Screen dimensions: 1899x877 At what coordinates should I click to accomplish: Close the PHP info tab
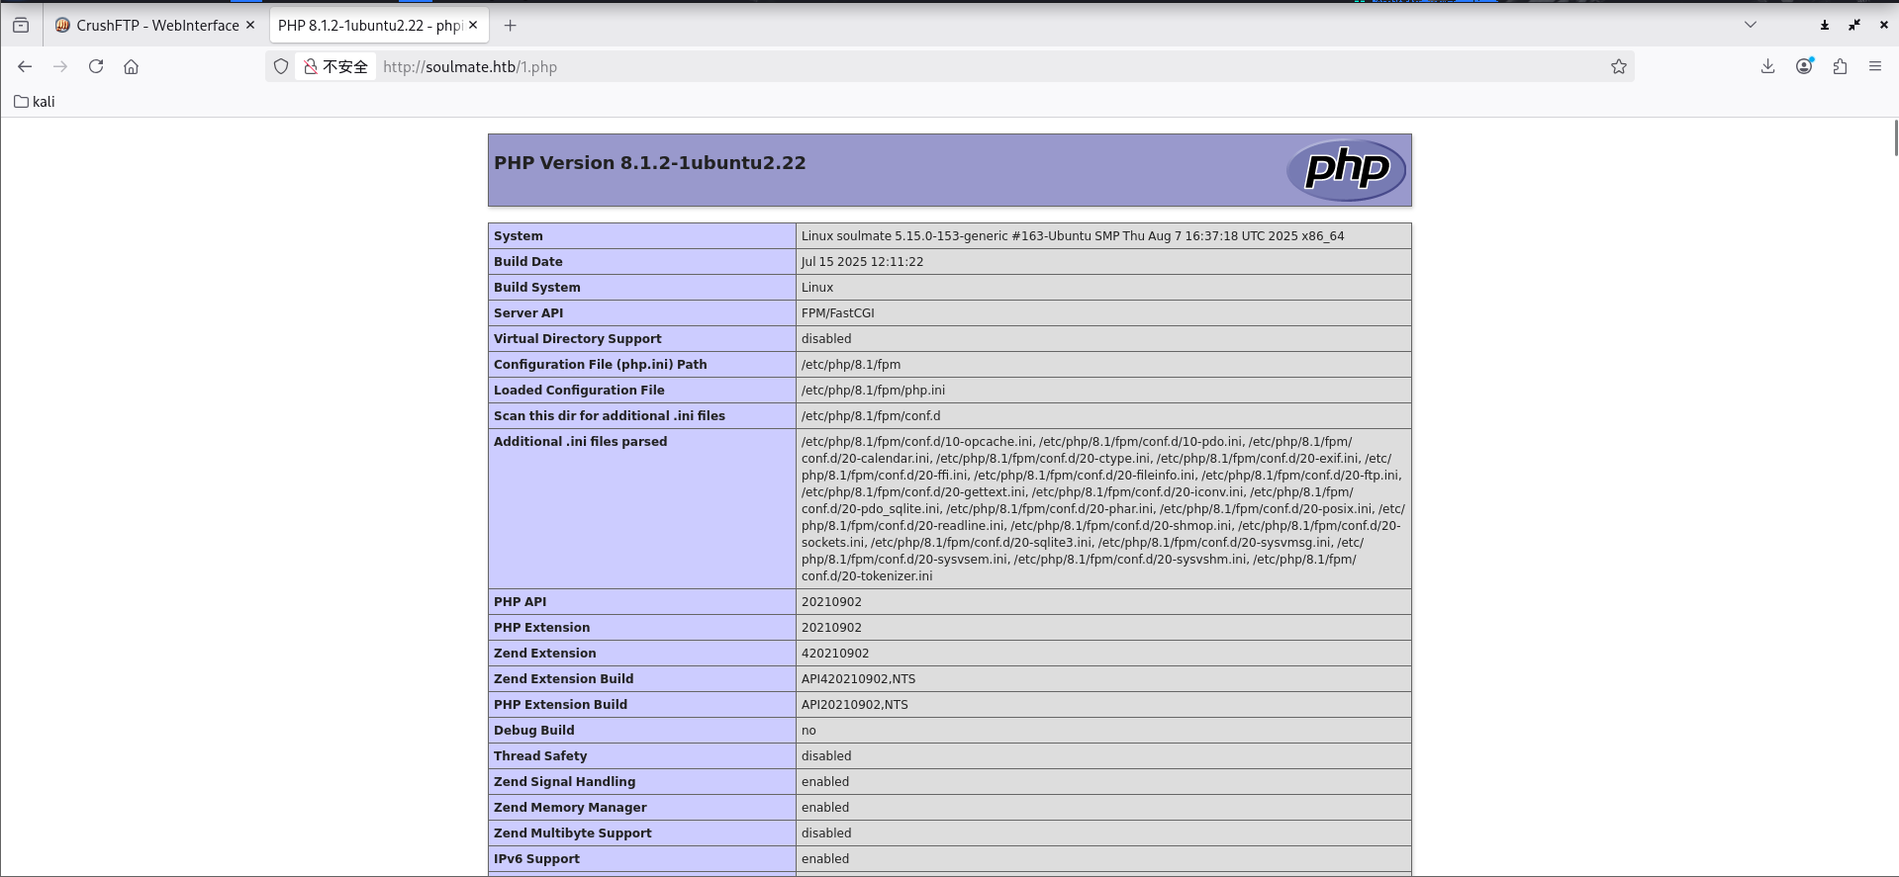point(473,26)
